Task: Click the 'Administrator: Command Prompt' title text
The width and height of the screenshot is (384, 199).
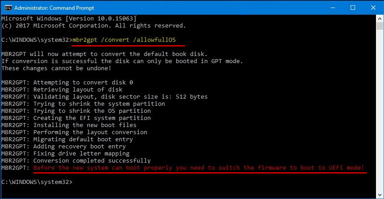Action: (54, 8)
